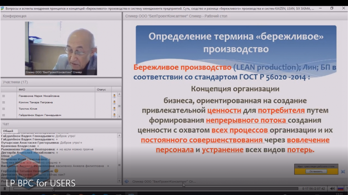Image resolution: width=348 pixels, height=195 pixels.
Task: Open row menu icon for Толстик Юлия
Action: click(x=3, y=109)
